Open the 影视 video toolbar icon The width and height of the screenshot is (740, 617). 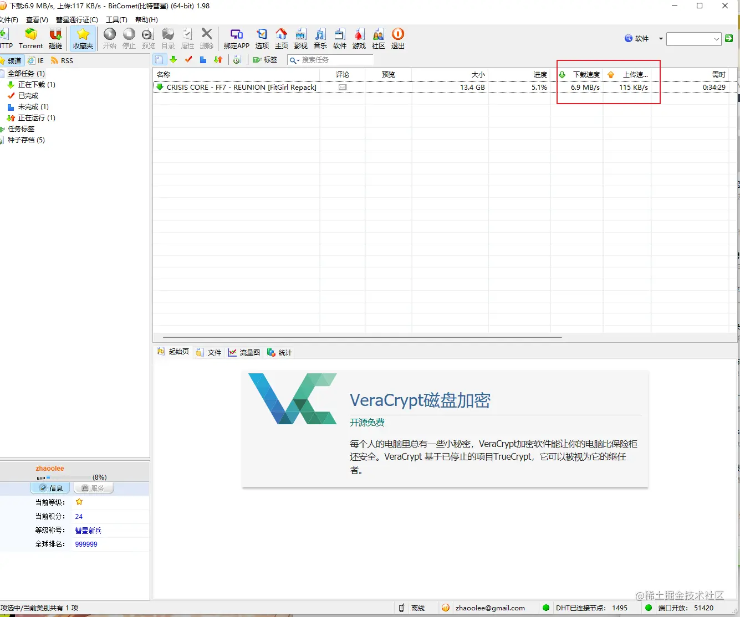point(301,39)
